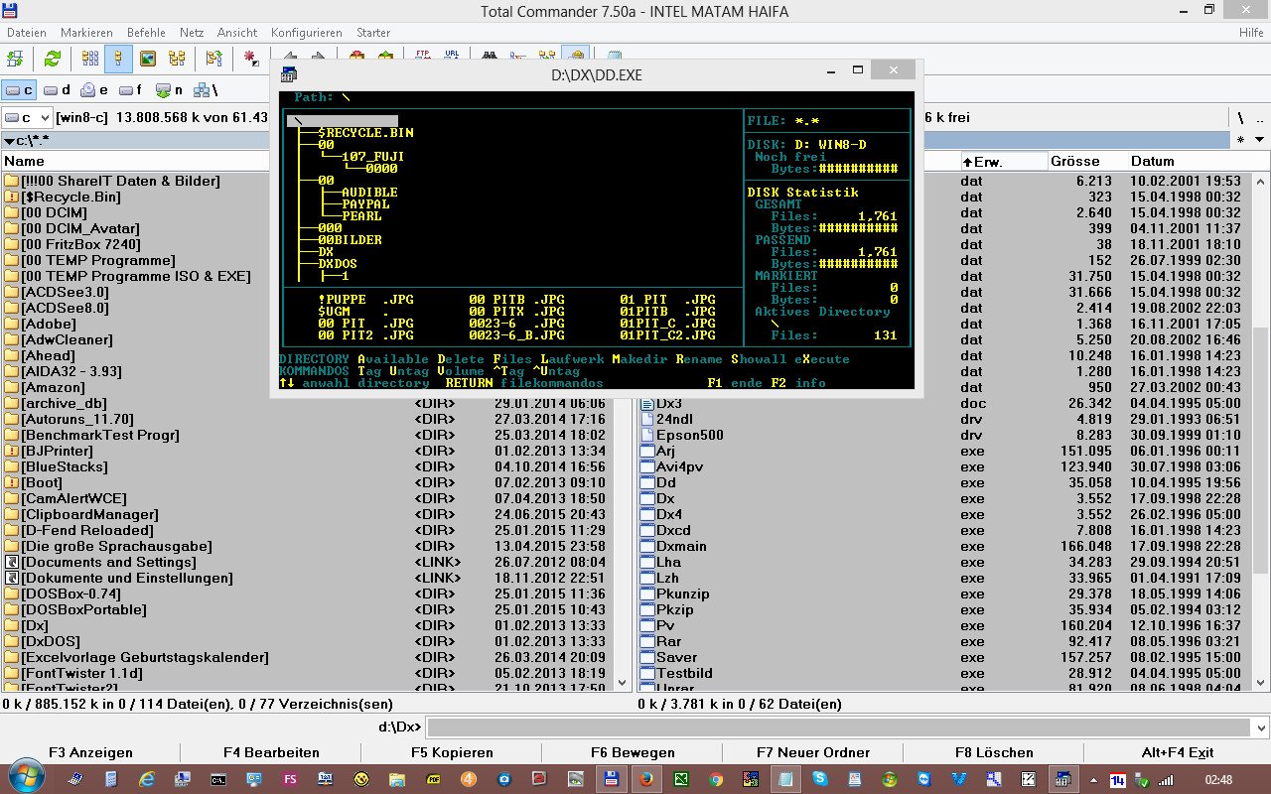Screen dimensions: 1271x794
Task: Click the right panel vertical scrollbar
Action: point(1261,431)
